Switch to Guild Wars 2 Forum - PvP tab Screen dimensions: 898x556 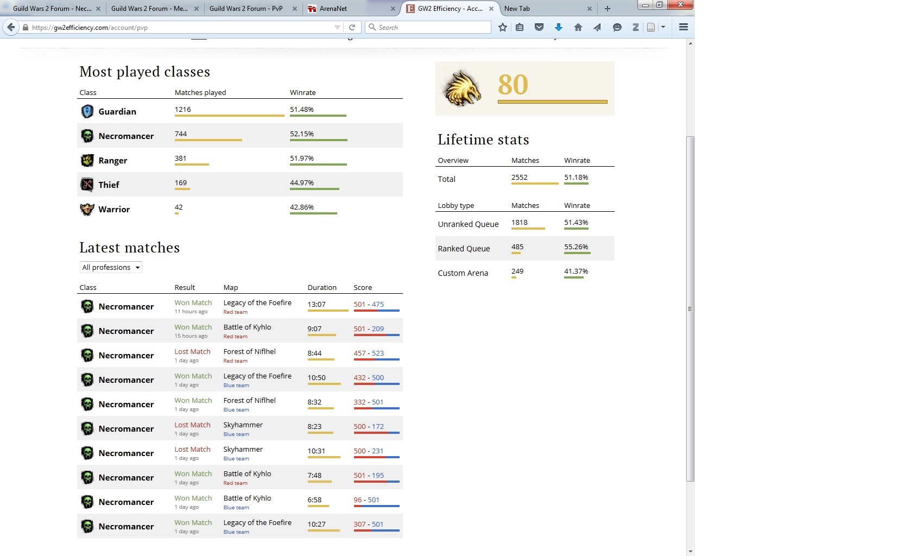246,8
